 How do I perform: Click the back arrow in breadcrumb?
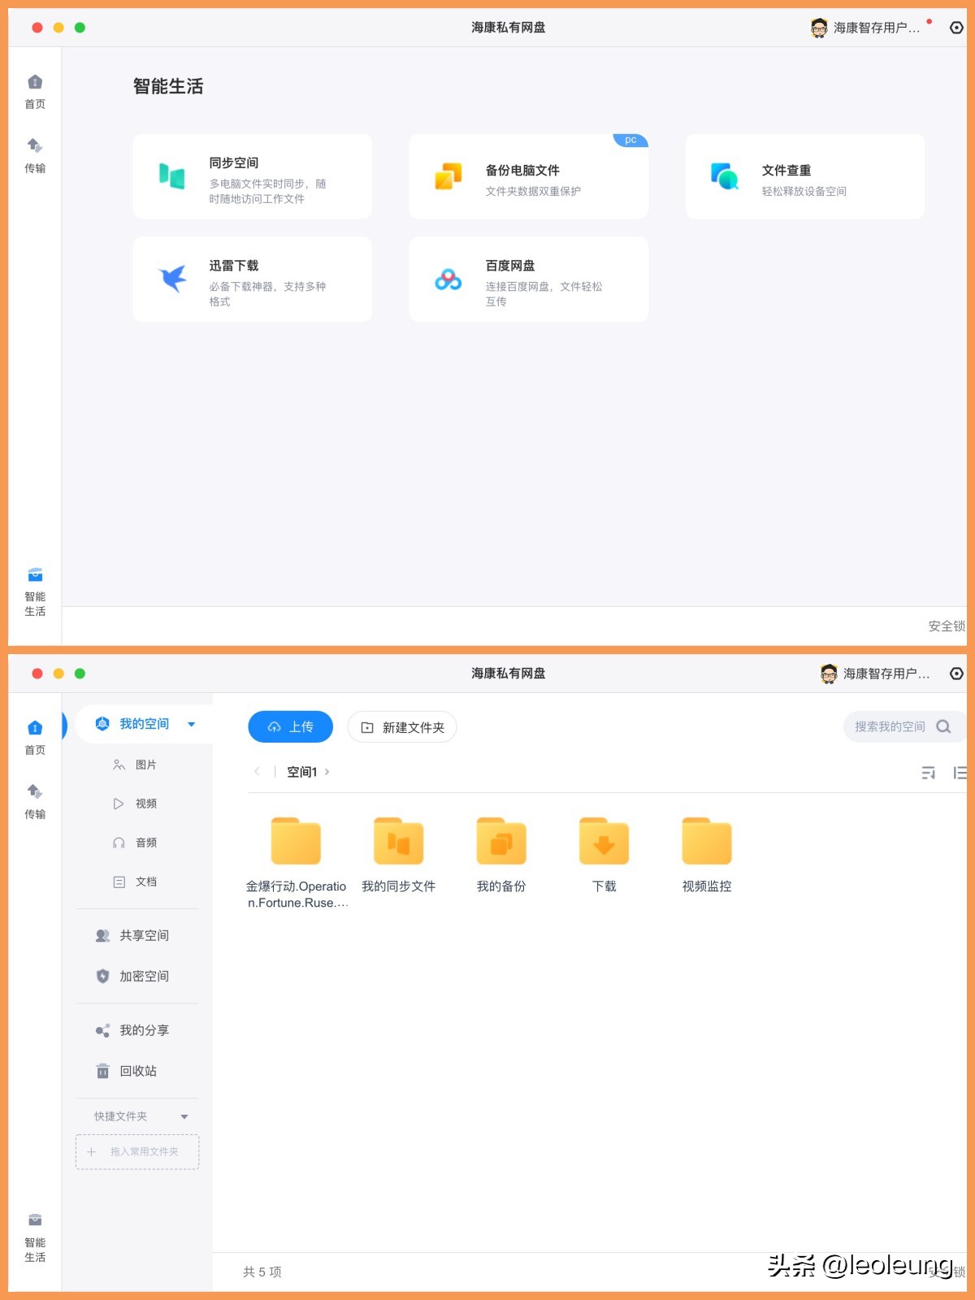pyautogui.click(x=257, y=772)
